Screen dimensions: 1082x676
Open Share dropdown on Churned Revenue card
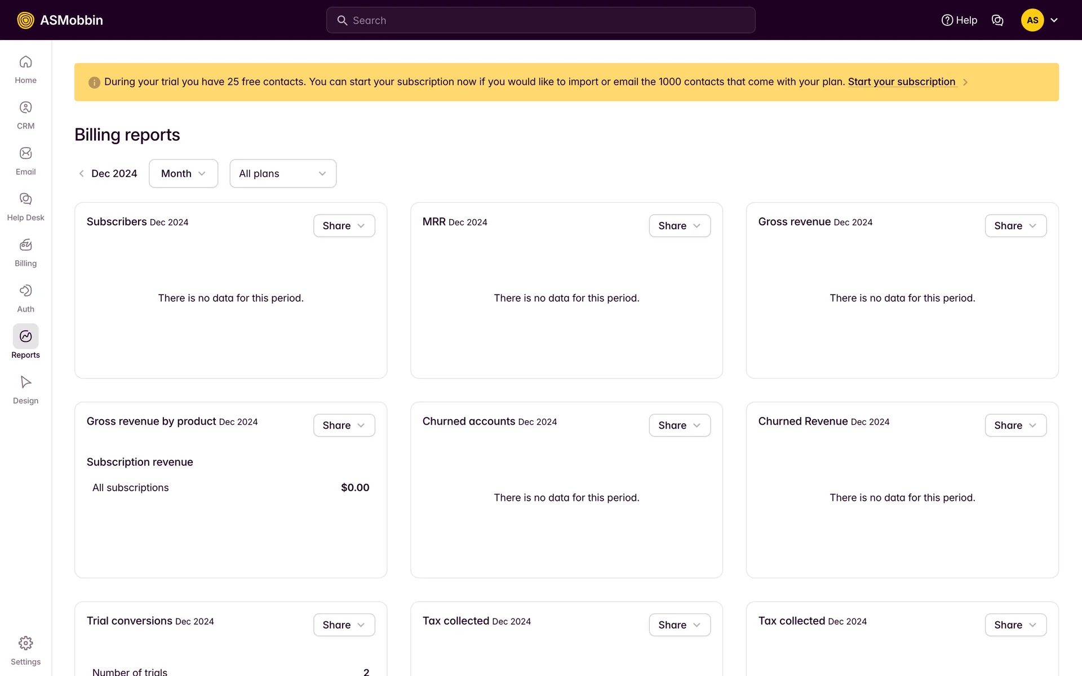point(1016,425)
